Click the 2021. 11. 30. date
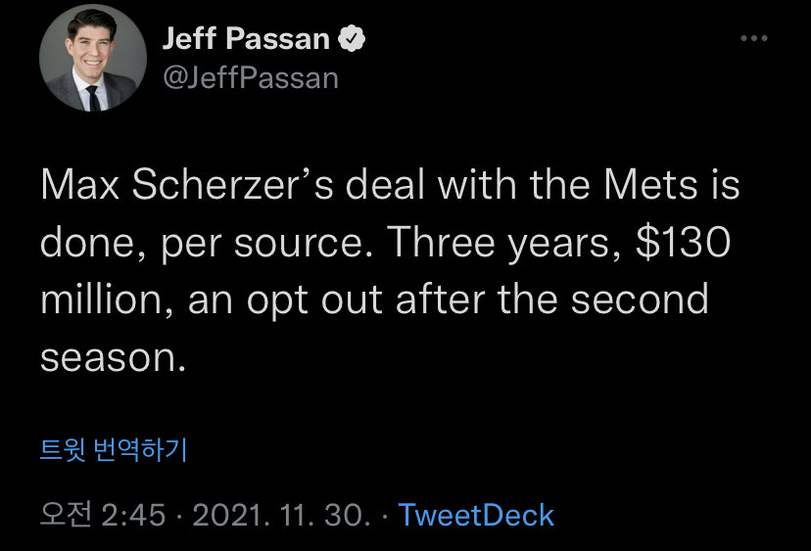Screen dimensions: 811x551 tap(282, 516)
